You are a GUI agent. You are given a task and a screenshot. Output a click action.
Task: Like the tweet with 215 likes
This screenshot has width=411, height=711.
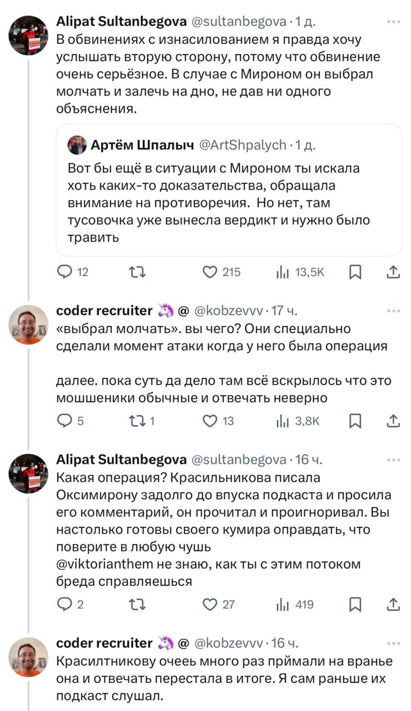(x=209, y=272)
